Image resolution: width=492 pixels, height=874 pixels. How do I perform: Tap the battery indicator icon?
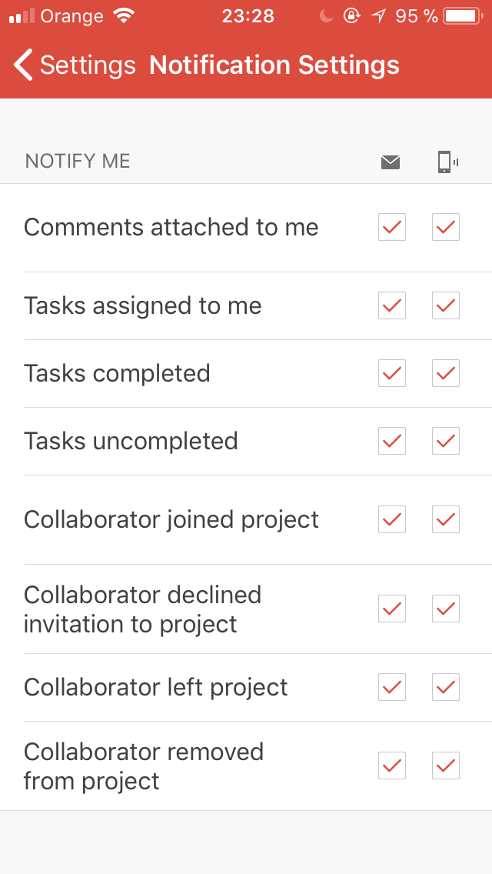click(464, 16)
